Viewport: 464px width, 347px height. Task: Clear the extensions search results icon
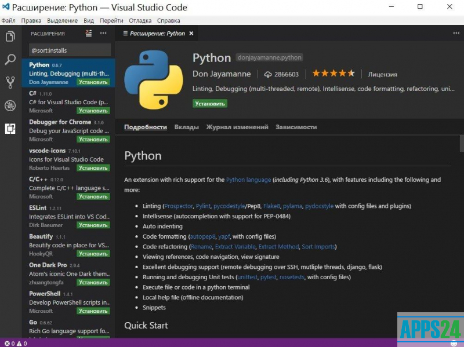click(x=88, y=34)
